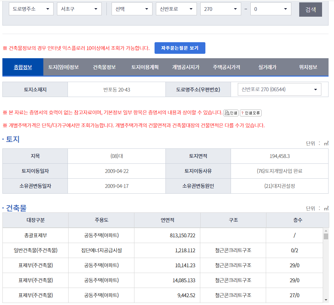Viewport: 334px width, 305px height.
Task: Open the 선택 dropdown
Action: (x=132, y=9)
